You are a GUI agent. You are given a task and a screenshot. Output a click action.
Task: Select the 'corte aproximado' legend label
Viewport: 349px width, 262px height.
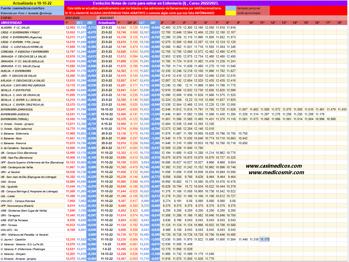(250, 13)
